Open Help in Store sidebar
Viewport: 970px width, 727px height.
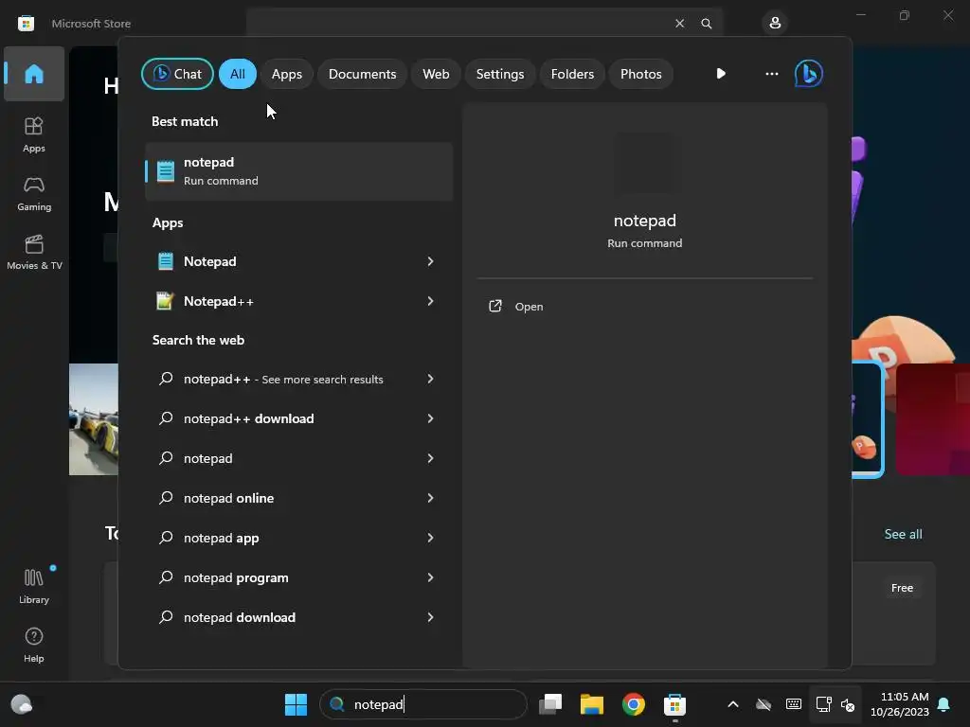(x=34, y=645)
